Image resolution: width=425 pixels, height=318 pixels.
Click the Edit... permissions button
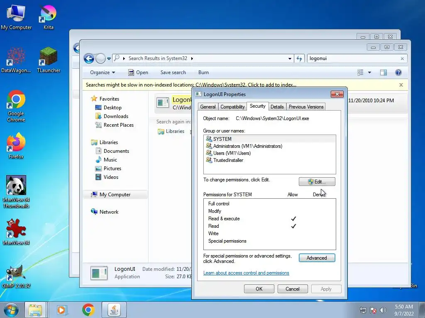pyautogui.click(x=317, y=181)
